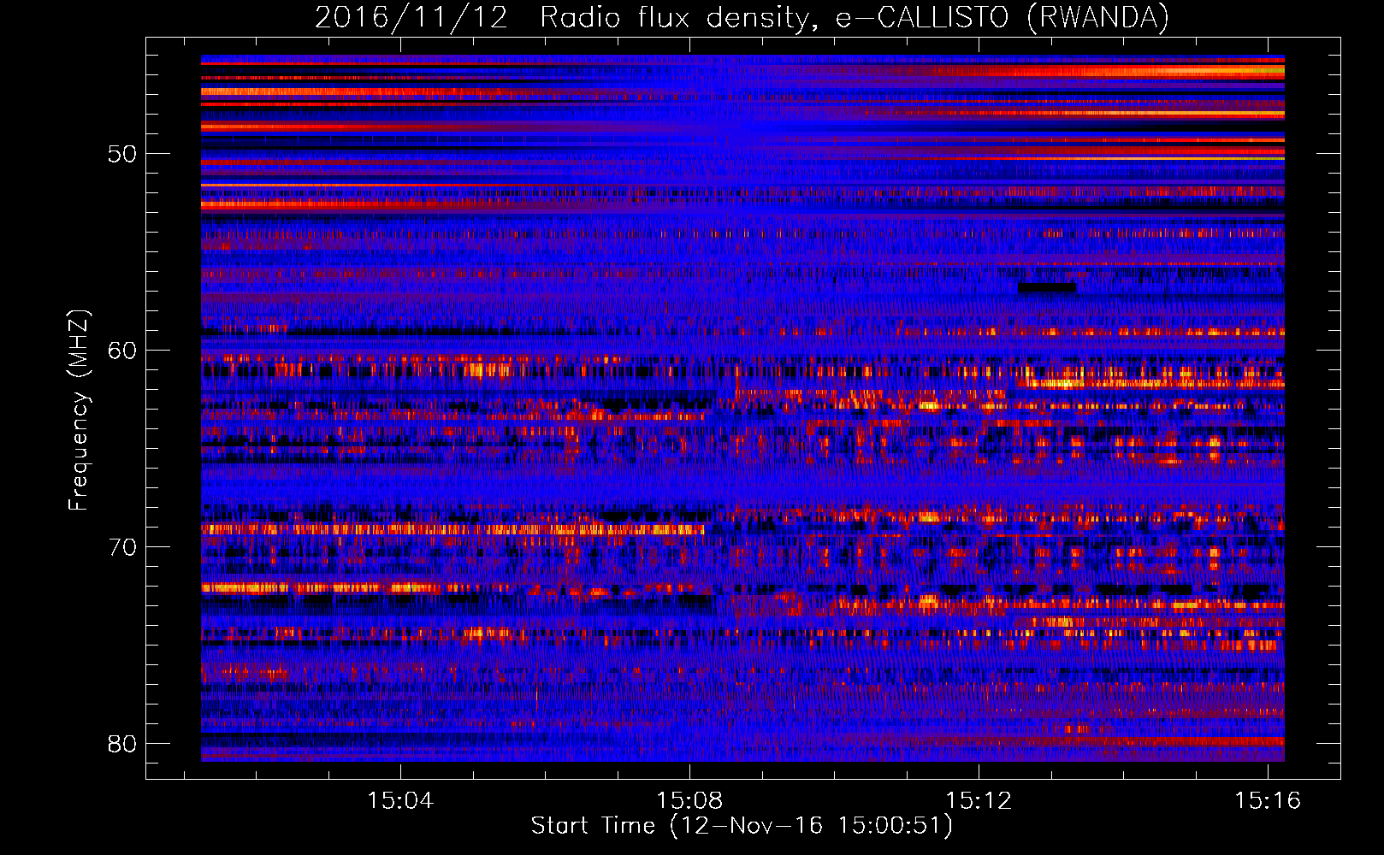Click the 15:12 time tick label
The width and height of the screenshot is (1384, 855).
click(x=979, y=801)
